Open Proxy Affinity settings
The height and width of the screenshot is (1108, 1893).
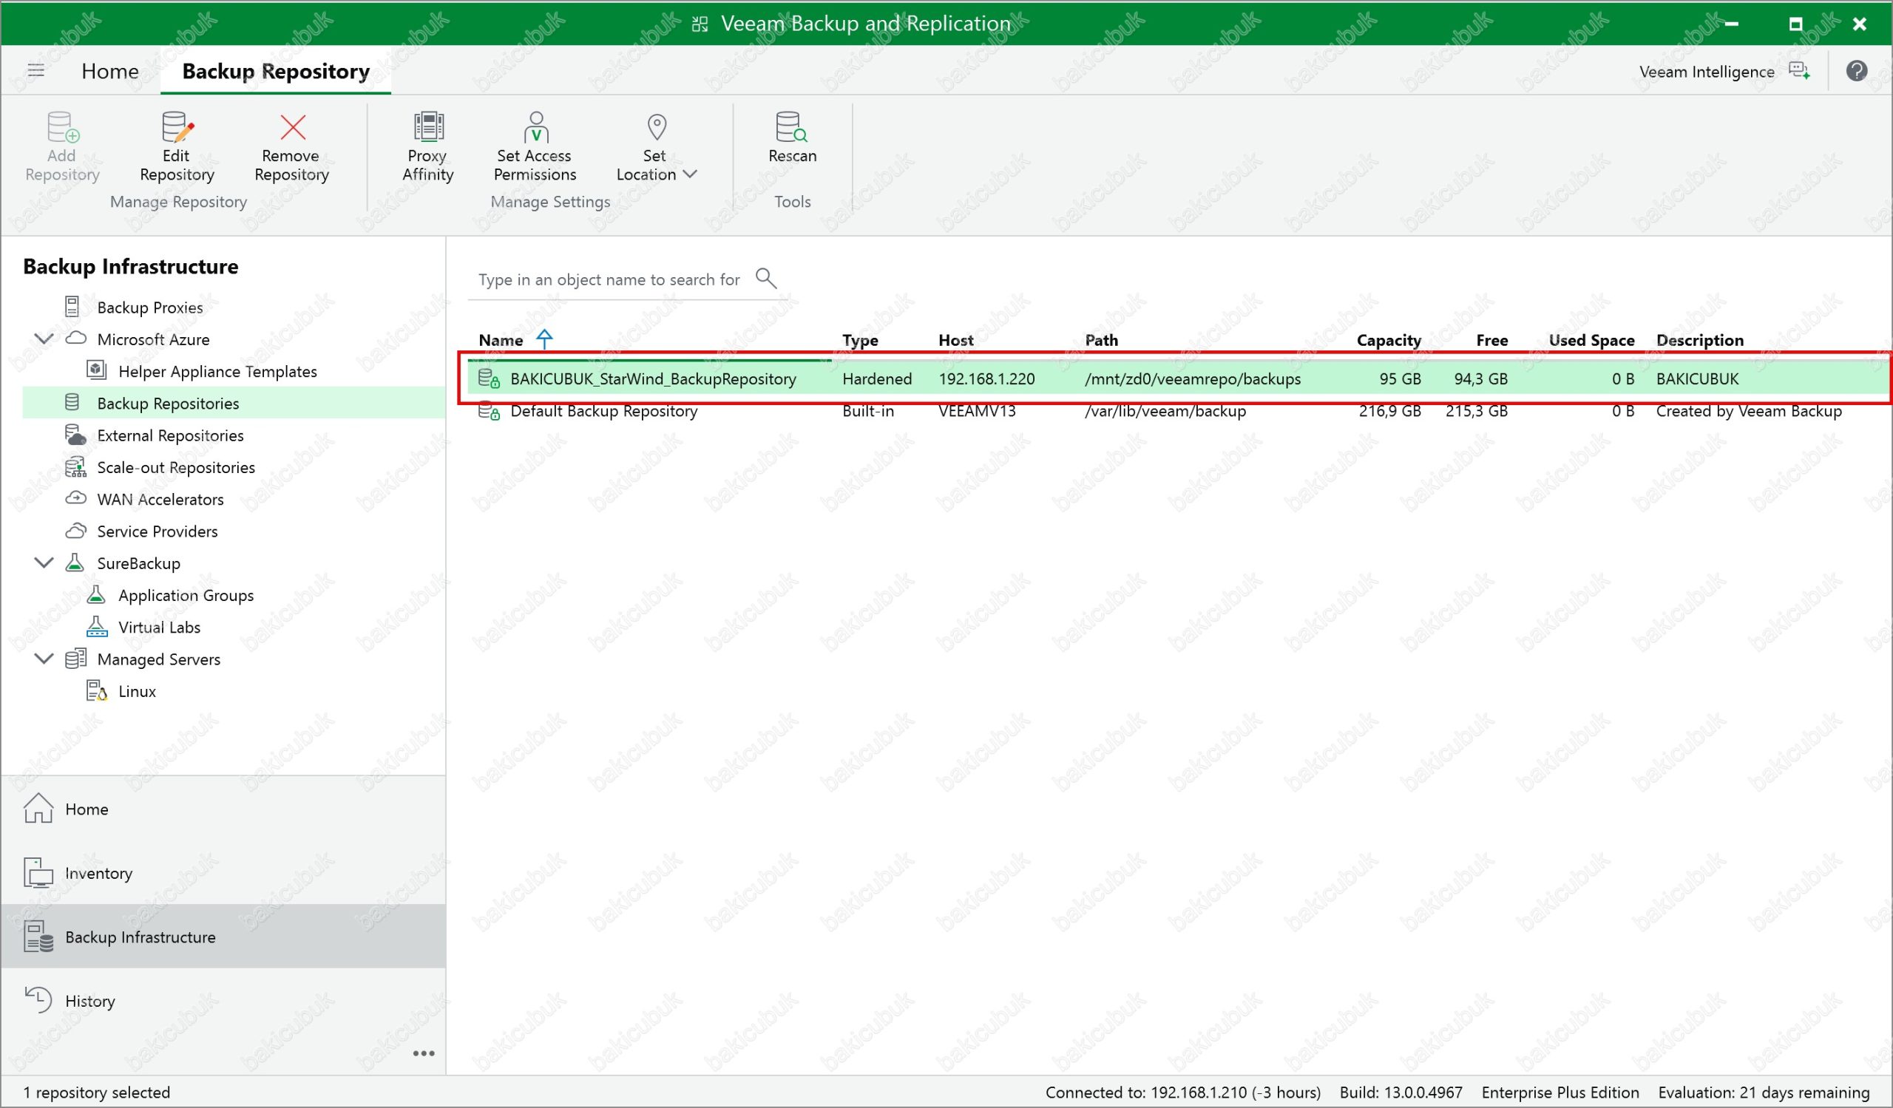tap(427, 147)
